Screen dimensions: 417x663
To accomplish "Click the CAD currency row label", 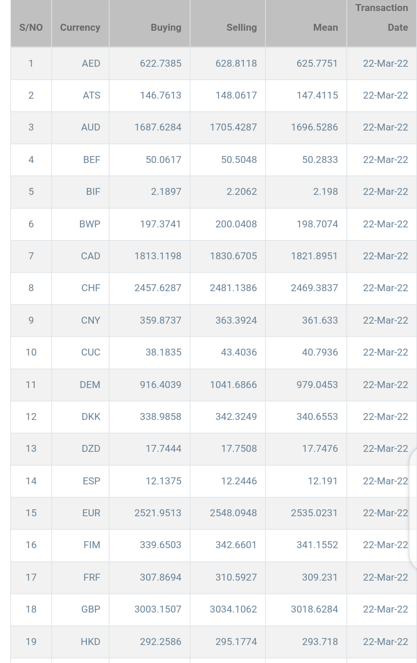I will (x=90, y=256).
